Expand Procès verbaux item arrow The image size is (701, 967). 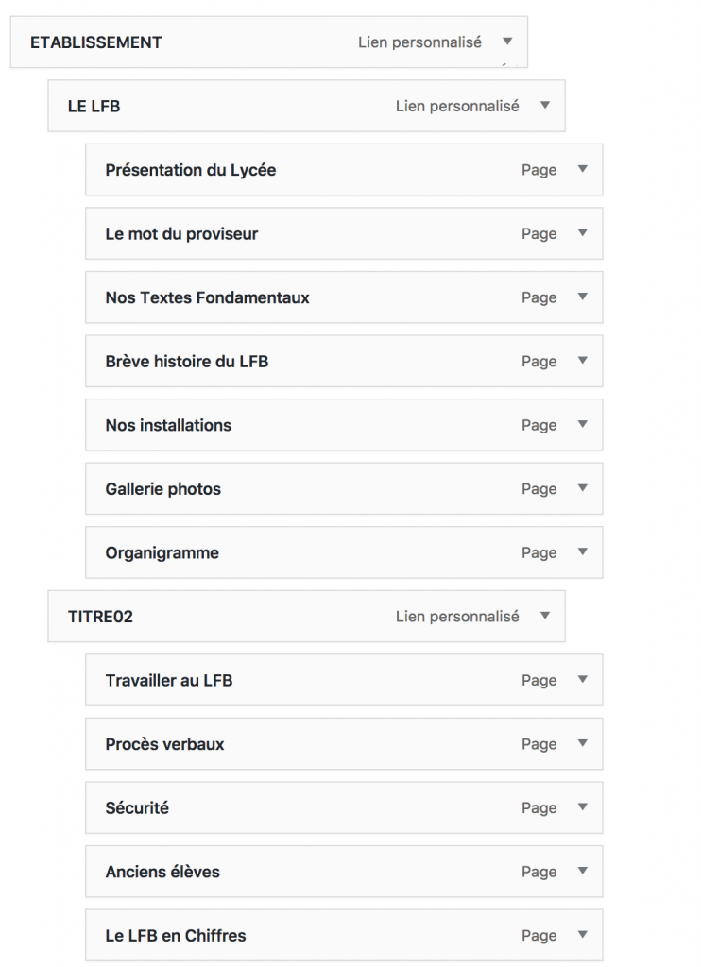(x=583, y=743)
